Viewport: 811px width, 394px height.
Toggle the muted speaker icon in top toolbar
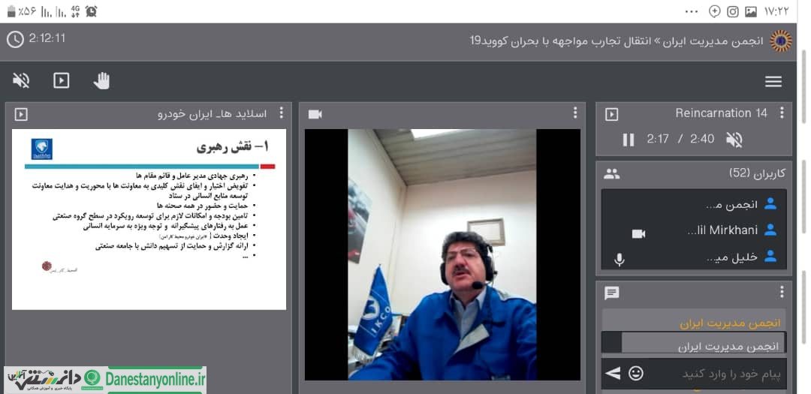21,80
